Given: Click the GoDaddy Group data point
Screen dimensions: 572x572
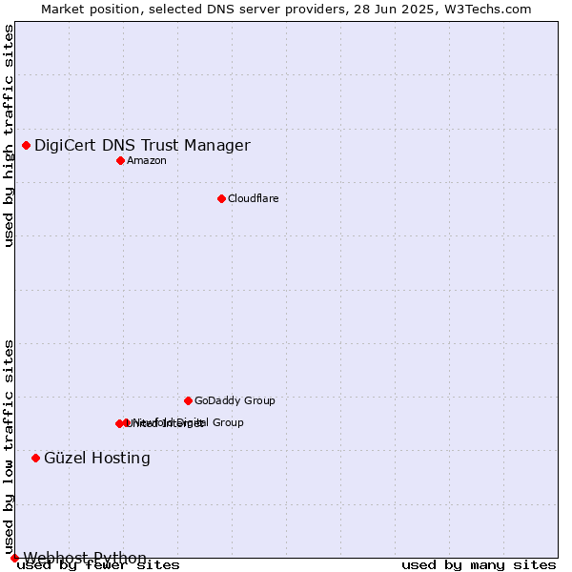Looking at the screenshot, I should tap(188, 401).
